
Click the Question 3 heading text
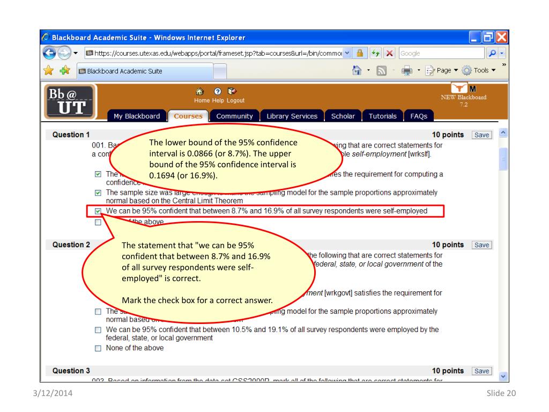[x=71, y=371]
